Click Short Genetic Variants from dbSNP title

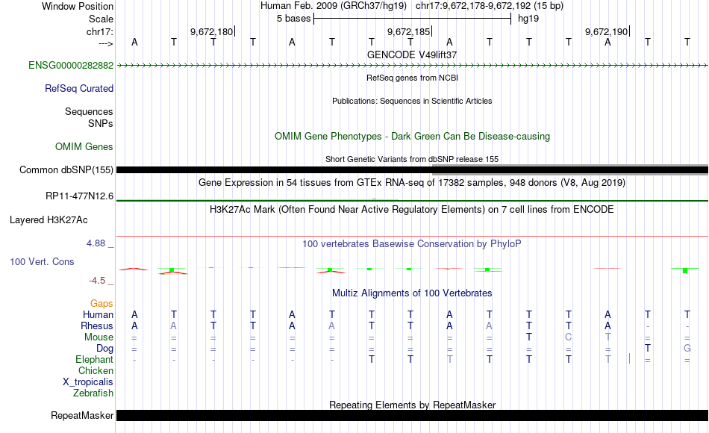pos(412,159)
